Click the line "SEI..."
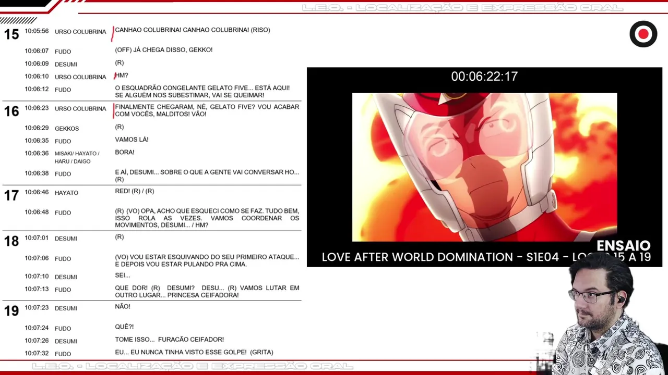668x375 pixels. coord(123,276)
